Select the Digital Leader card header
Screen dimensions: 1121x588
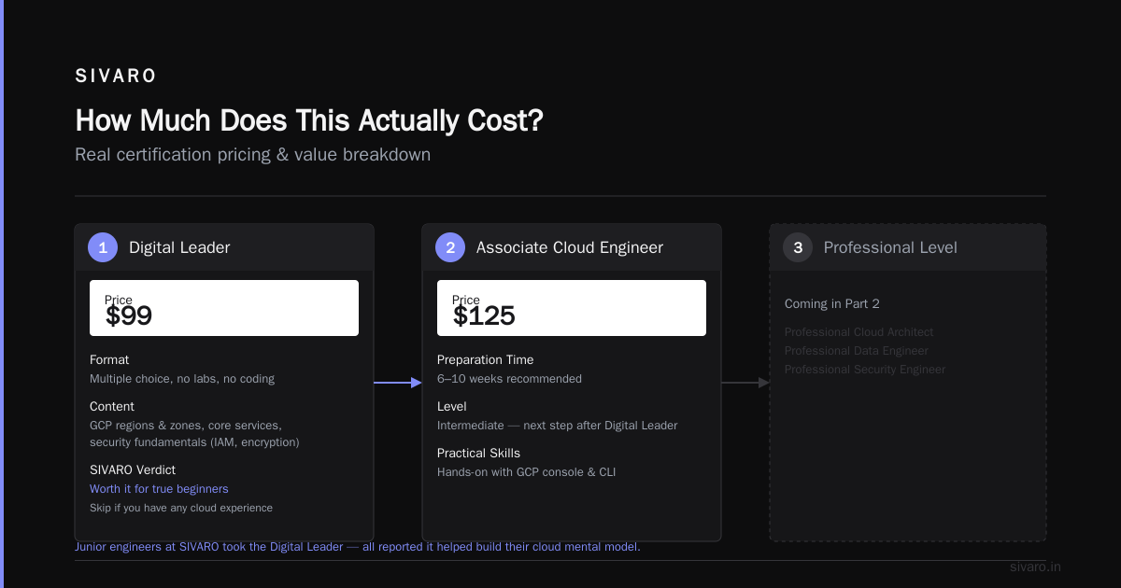[224, 247]
